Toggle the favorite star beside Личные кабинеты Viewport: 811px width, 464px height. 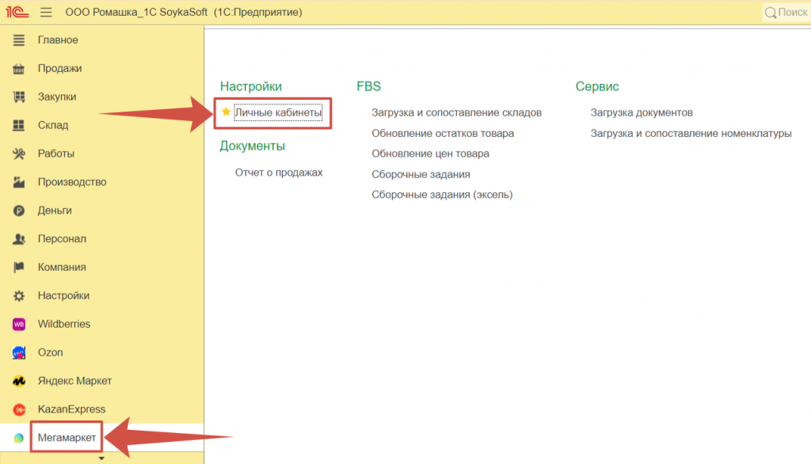click(x=226, y=112)
